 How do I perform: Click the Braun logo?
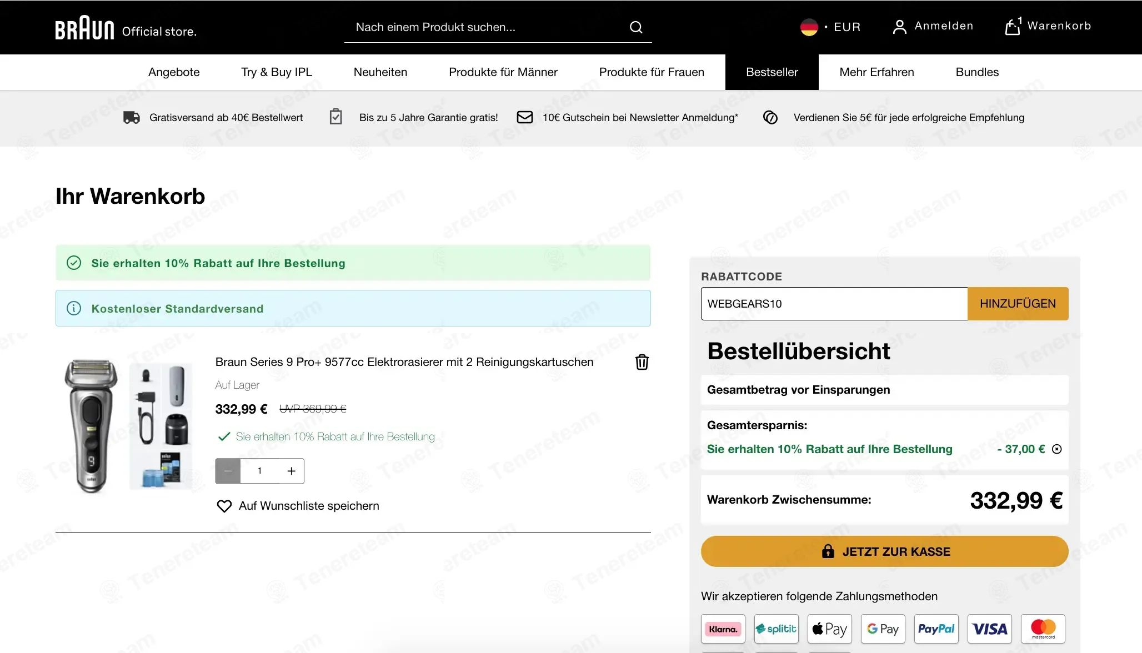coord(84,28)
